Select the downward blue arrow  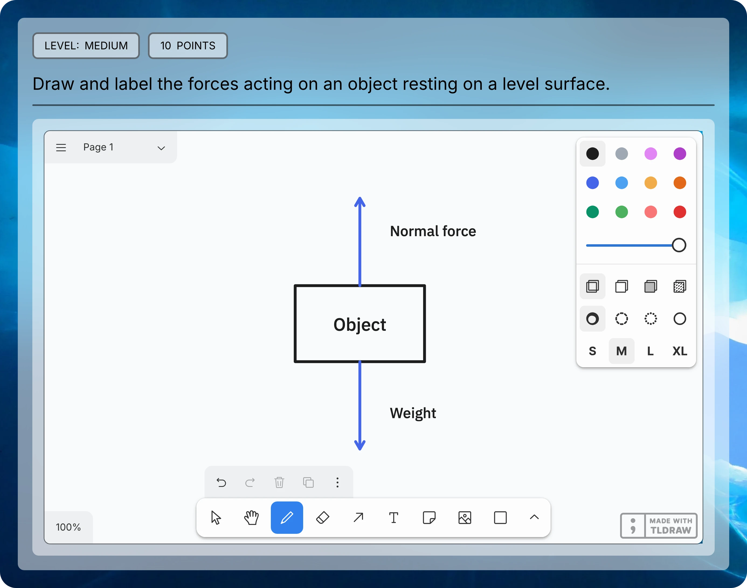coord(360,405)
